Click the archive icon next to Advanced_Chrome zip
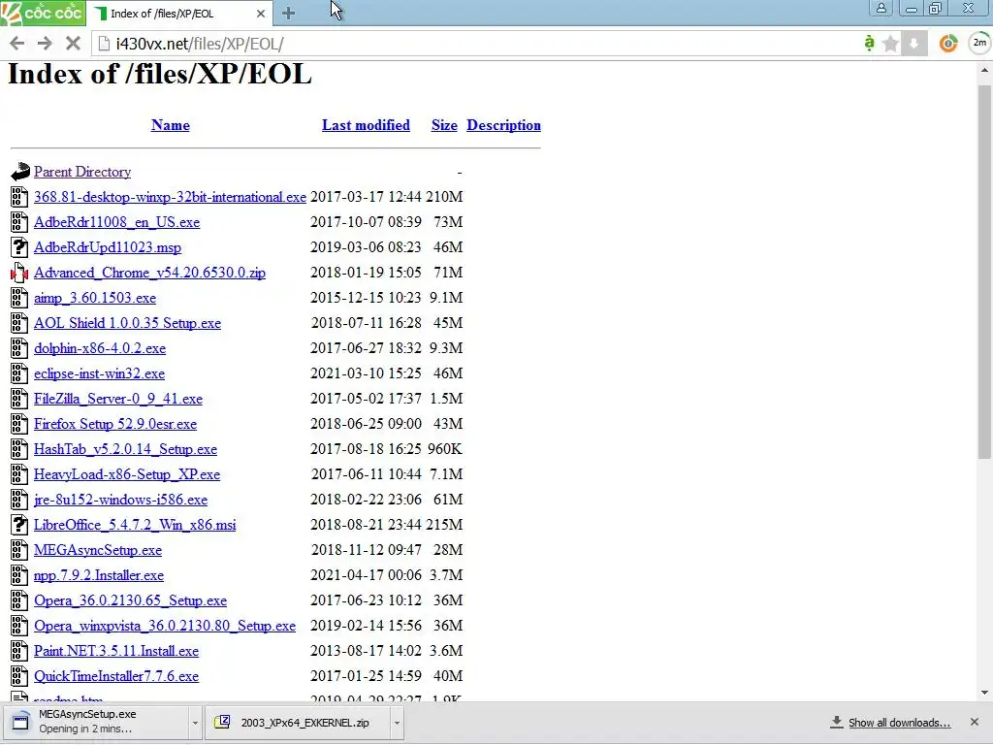The width and height of the screenshot is (993, 745). tap(19, 273)
